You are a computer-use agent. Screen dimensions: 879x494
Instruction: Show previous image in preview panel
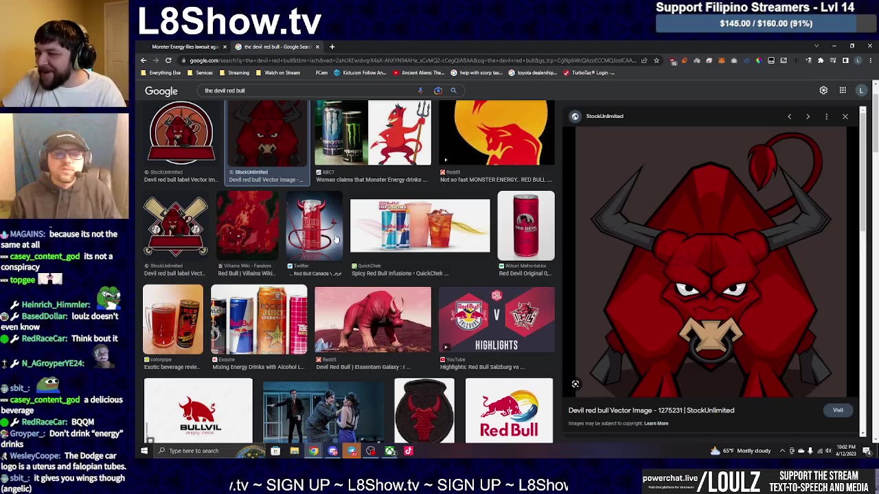coord(789,117)
